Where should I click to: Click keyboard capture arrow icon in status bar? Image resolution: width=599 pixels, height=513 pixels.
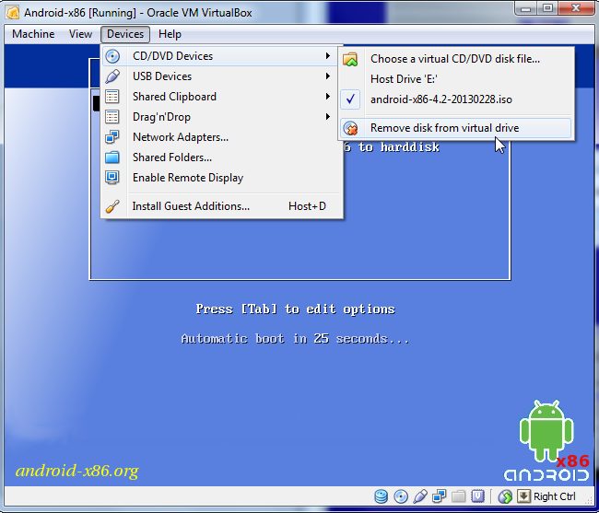tap(523, 496)
